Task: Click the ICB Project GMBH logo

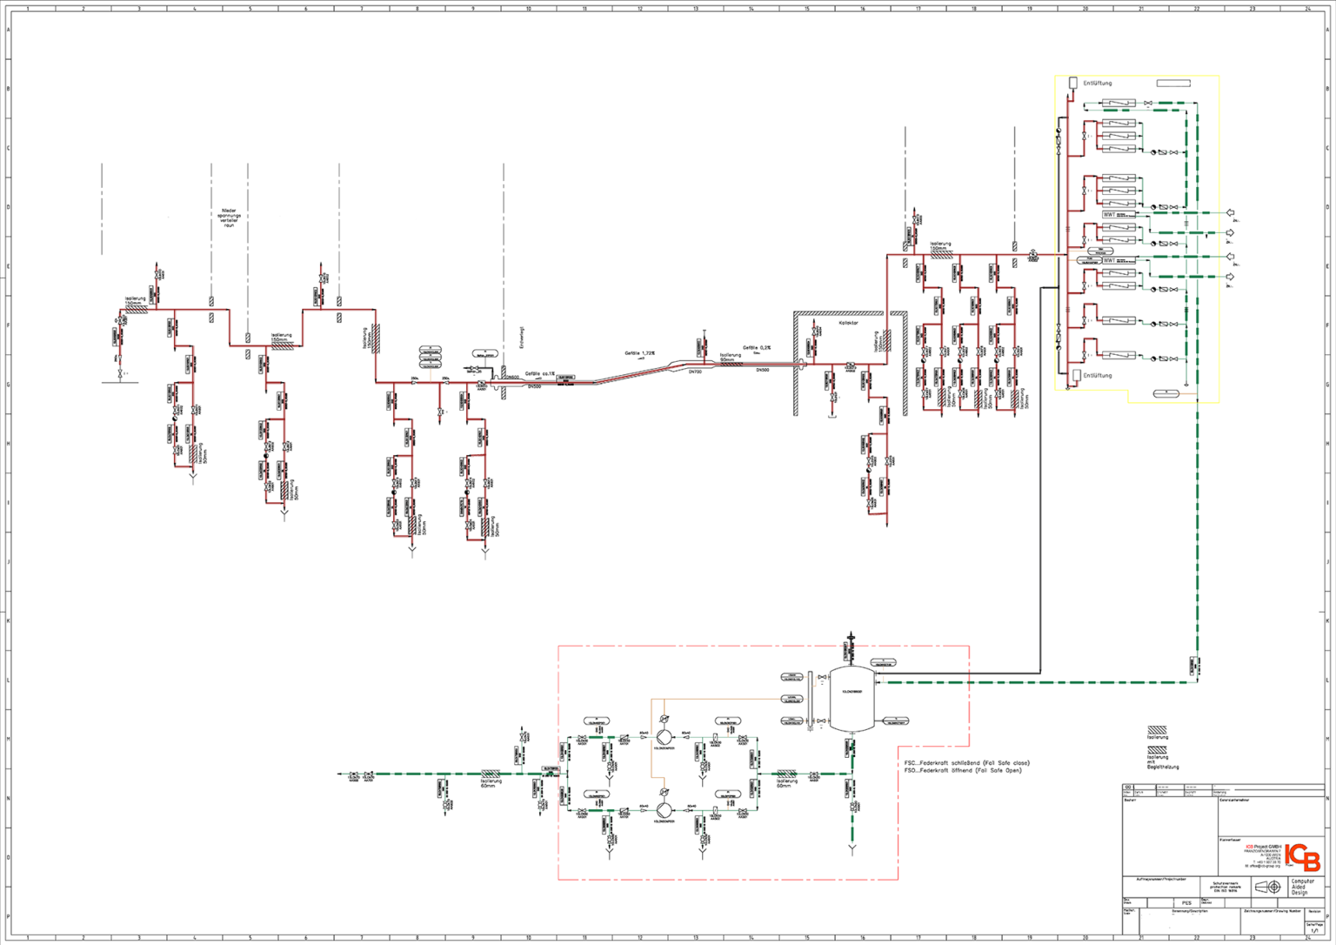Action: 1302,857
